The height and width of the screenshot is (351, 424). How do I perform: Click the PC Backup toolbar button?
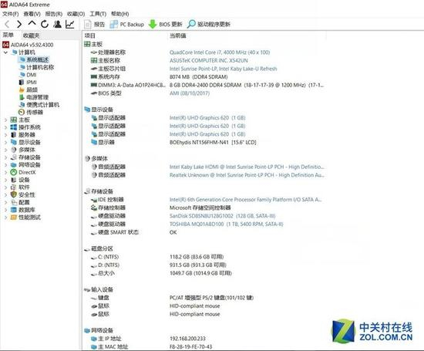tap(127, 25)
